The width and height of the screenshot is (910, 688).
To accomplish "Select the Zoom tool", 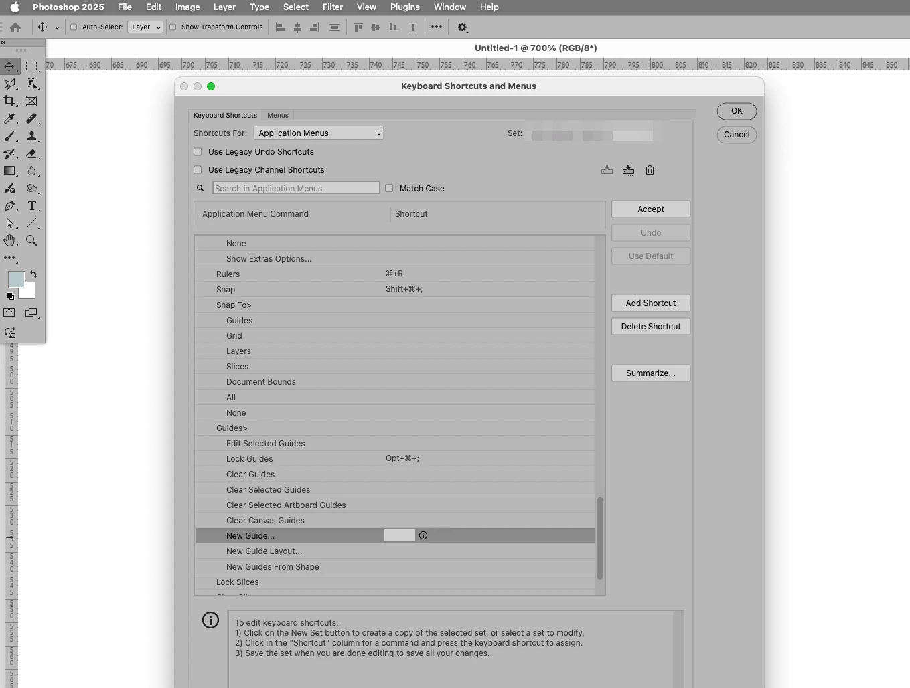I will point(31,240).
